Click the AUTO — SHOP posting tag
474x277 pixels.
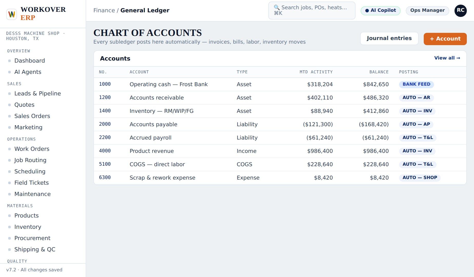tap(420, 178)
